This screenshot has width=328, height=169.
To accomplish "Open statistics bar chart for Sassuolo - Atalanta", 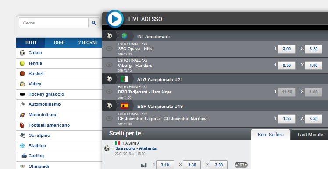I will tap(144, 165).
